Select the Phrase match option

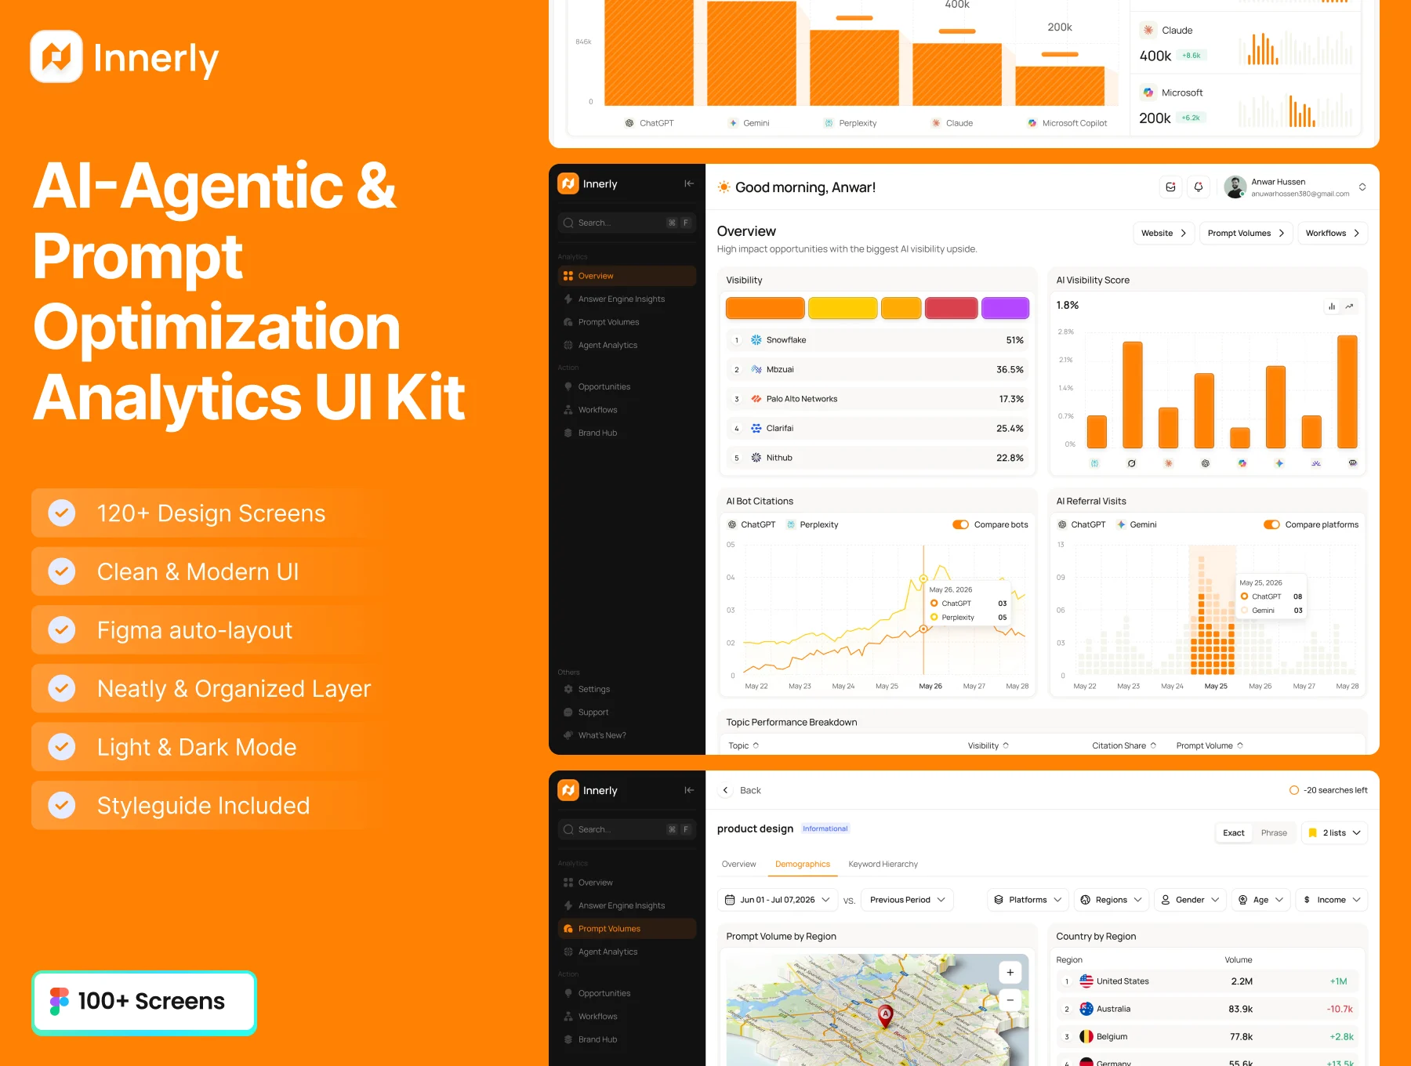(x=1274, y=832)
